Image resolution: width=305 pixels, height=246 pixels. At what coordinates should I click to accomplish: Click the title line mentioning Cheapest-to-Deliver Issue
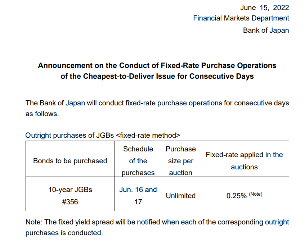pyautogui.click(x=157, y=76)
